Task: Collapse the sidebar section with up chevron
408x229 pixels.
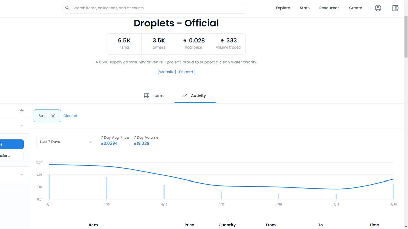Action: (x=22, y=126)
